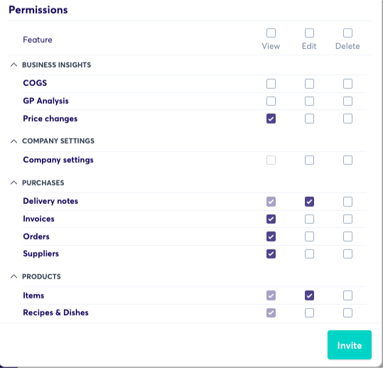The width and height of the screenshot is (383, 368).
Task: Enable Delete permission for Suppliers
Action: (347, 254)
